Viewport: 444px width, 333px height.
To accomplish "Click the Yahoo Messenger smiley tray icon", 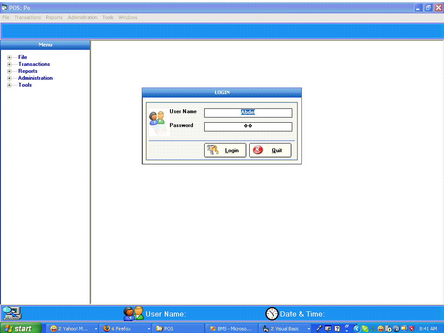I will pyautogui.click(x=380, y=329).
